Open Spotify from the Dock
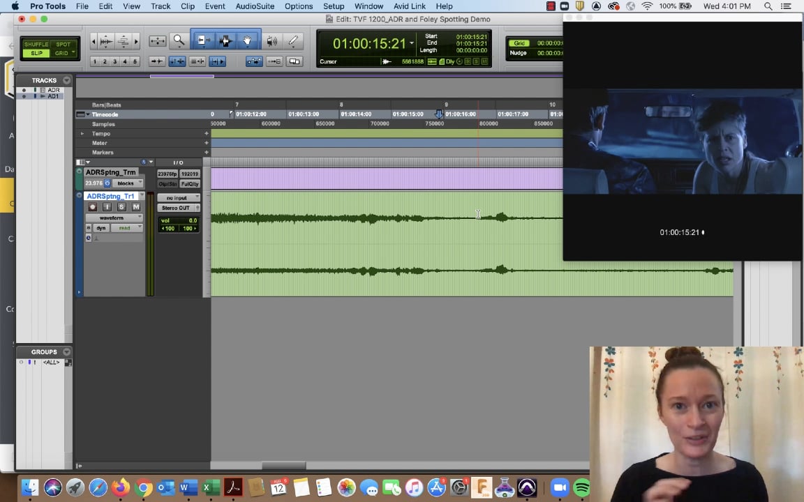The height and width of the screenshot is (502, 804). tap(581, 487)
